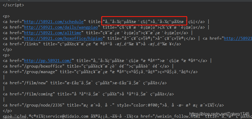The height and width of the screenshot is (119, 252).
Task: Click the "/film/coming" href text
Action: [x=38, y=94]
